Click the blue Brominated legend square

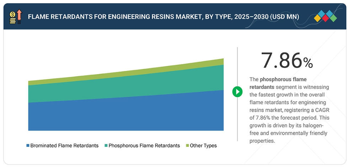[x=28, y=146]
